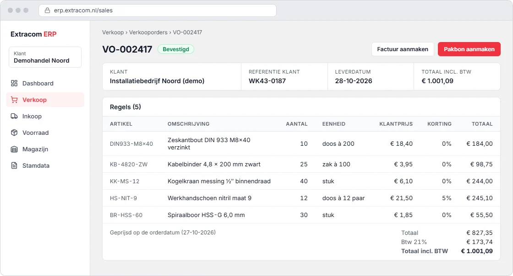Click the ARTIKEL column header
The width and height of the screenshot is (513, 276).
[x=121, y=124]
